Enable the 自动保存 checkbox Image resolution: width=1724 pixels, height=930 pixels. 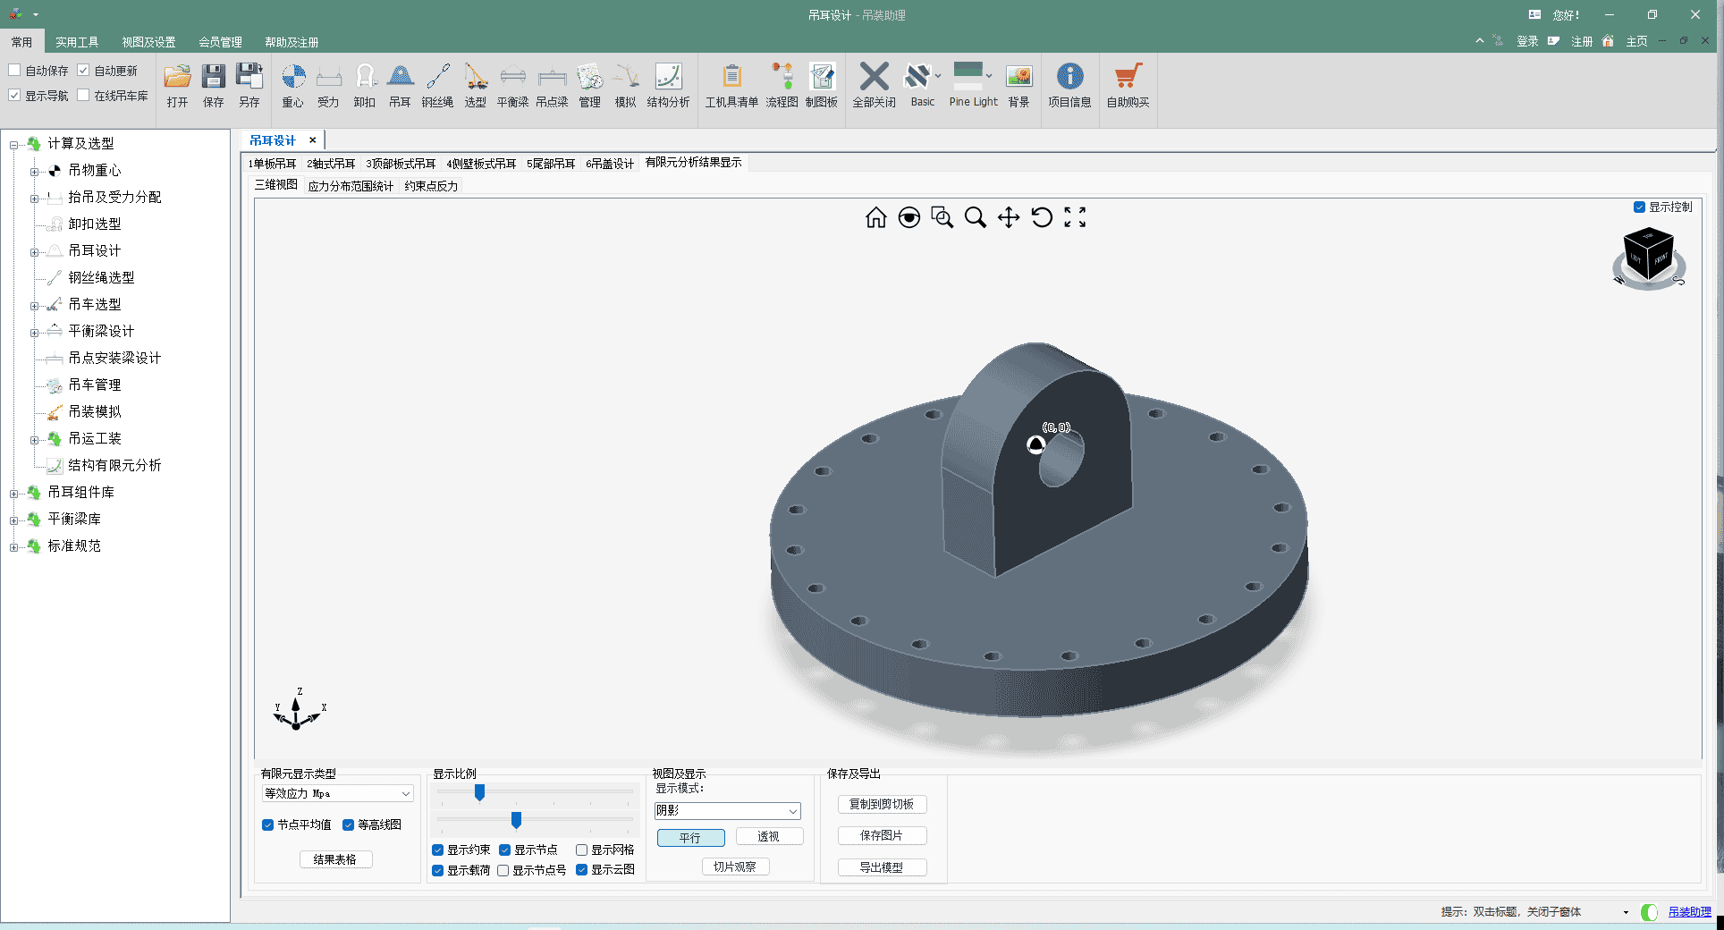[15, 71]
